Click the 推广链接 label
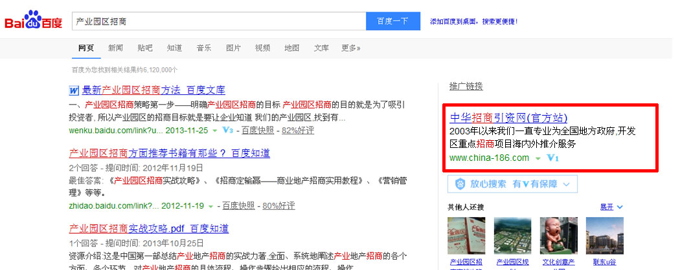680x270 pixels. [x=466, y=86]
